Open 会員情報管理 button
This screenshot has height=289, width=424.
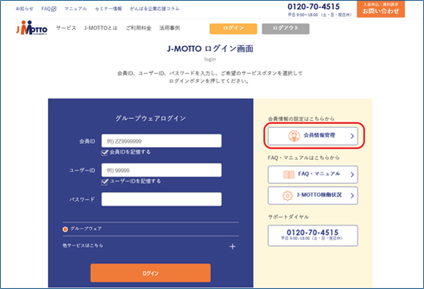pyautogui.click(x=313, y=136)
